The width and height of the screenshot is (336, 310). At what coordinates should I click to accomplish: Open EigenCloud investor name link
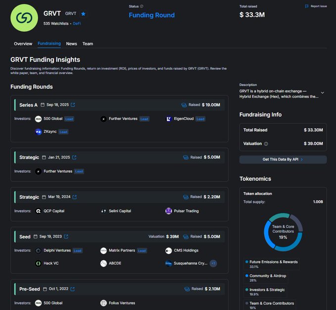184,119
